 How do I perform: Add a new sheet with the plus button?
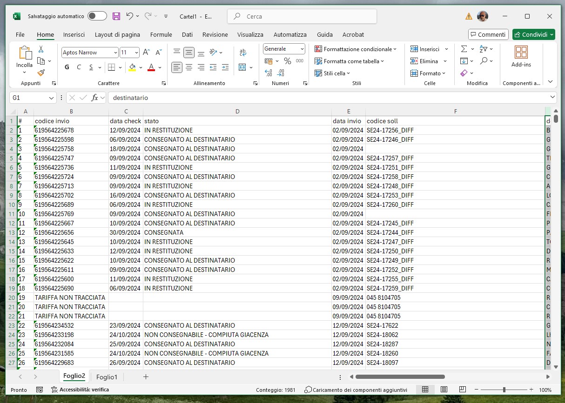tap(146, 377)
